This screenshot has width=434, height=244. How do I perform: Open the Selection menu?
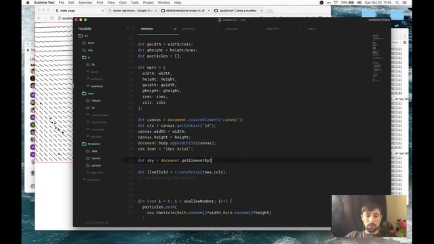pos(85,3)
